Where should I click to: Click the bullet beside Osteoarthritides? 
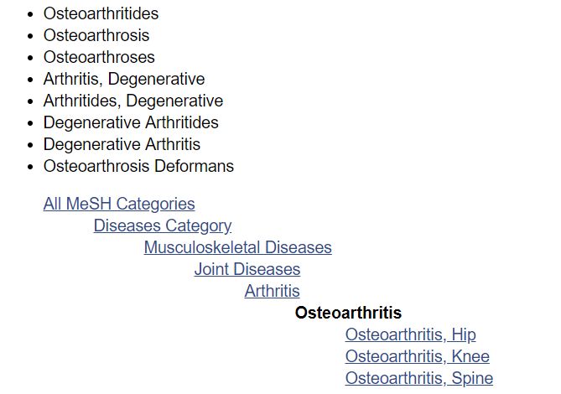[x=31, y=14]
